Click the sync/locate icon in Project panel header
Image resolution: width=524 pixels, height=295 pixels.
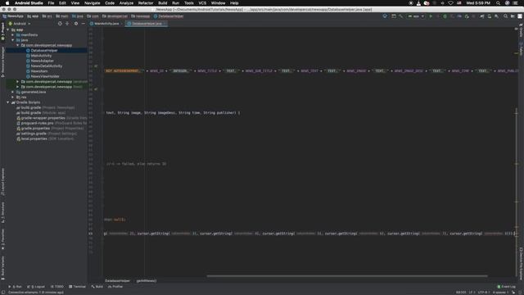pyautogui.click(x=60, y=24)
